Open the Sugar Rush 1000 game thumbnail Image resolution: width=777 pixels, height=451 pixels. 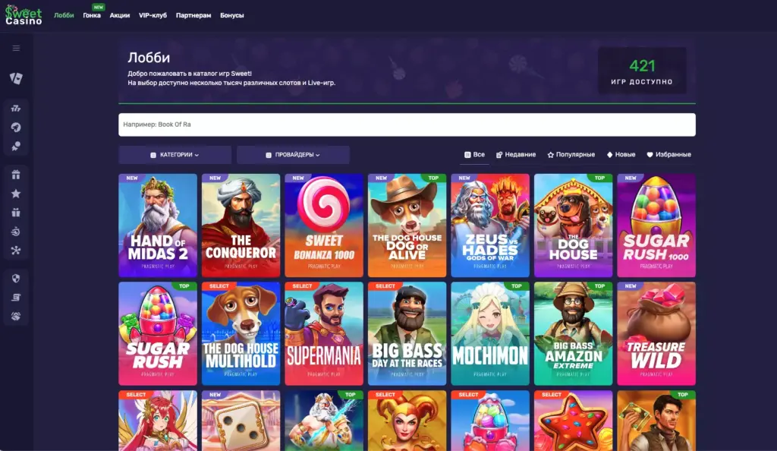pyautogui.click(x=656, y=225)
